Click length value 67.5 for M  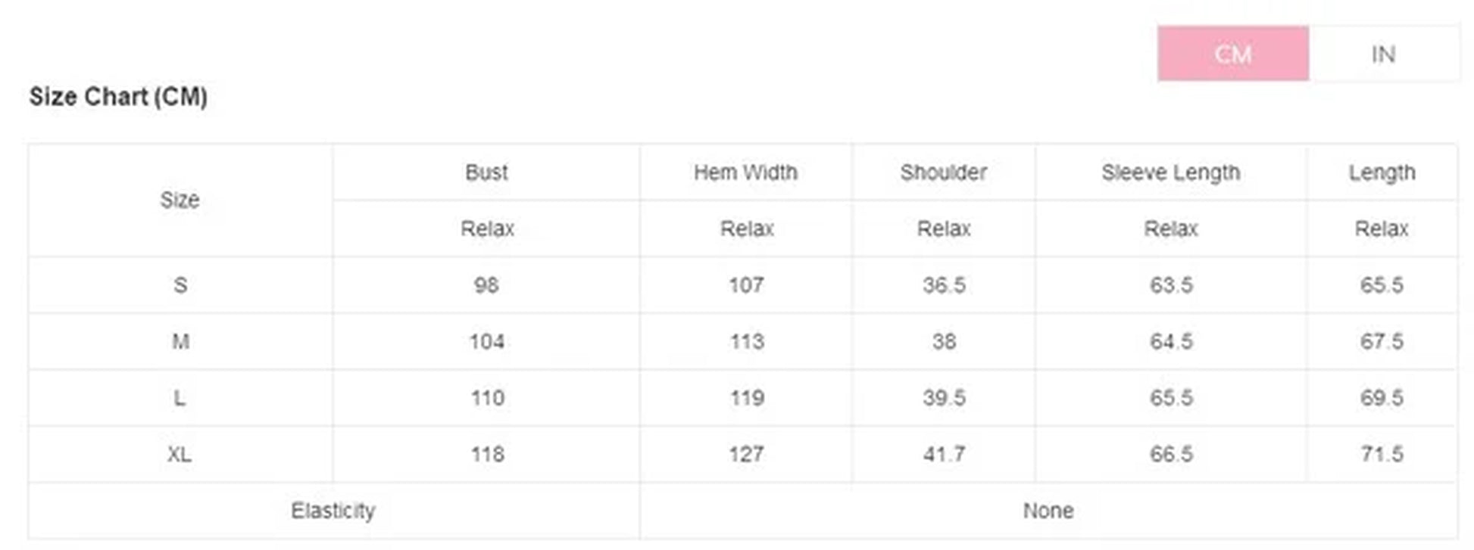click(x=1382, y=342)
